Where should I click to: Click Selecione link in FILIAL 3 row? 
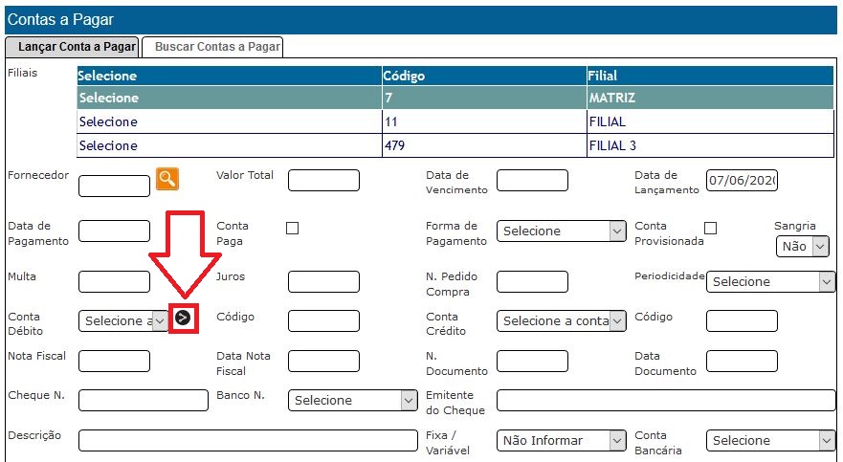tap(108, 145)
